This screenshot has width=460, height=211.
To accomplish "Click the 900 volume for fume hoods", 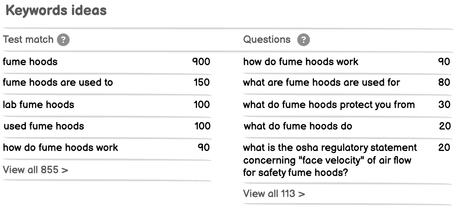I will pos(201,62).
